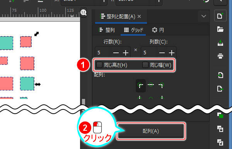Viewport: 232px width, 149px height.
Task: Decrease 列数(C) with the minus button
Action: (162, 53)
